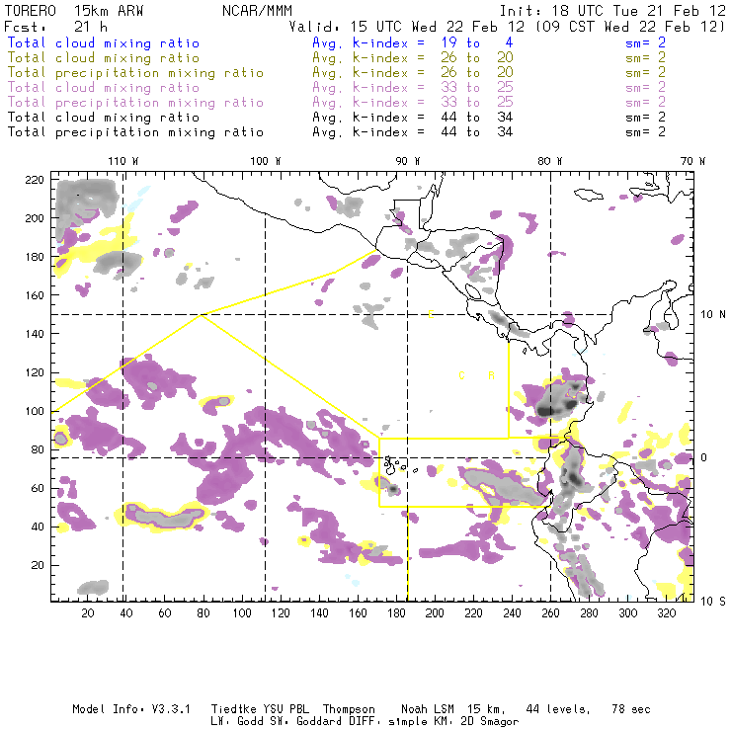This screenshot has width=731, height=731.
Task: Click the horizontal axis tick label '320'
Action: 667,613
